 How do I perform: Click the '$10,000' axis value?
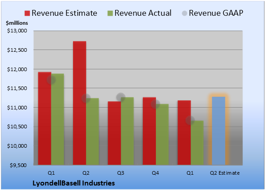pos(17,146)
